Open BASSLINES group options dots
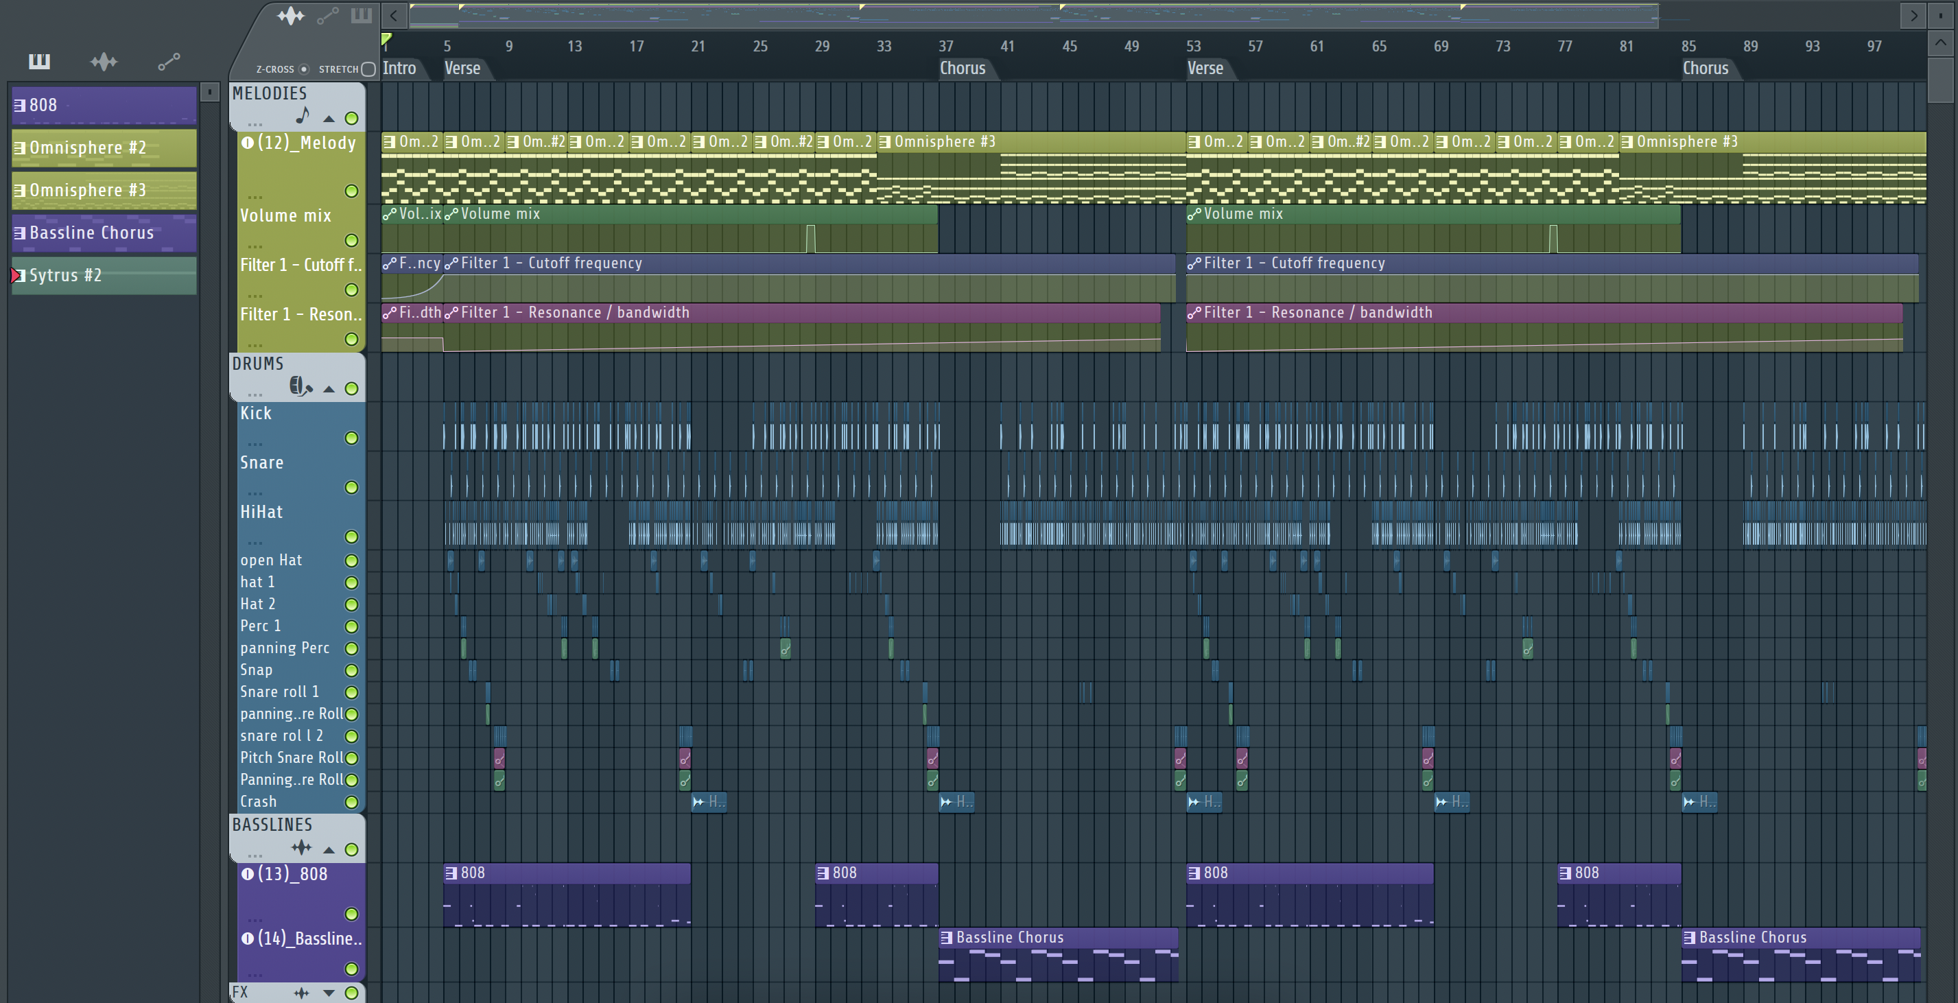This screenshot has height=1003, width=1958. tap(255, 855)
